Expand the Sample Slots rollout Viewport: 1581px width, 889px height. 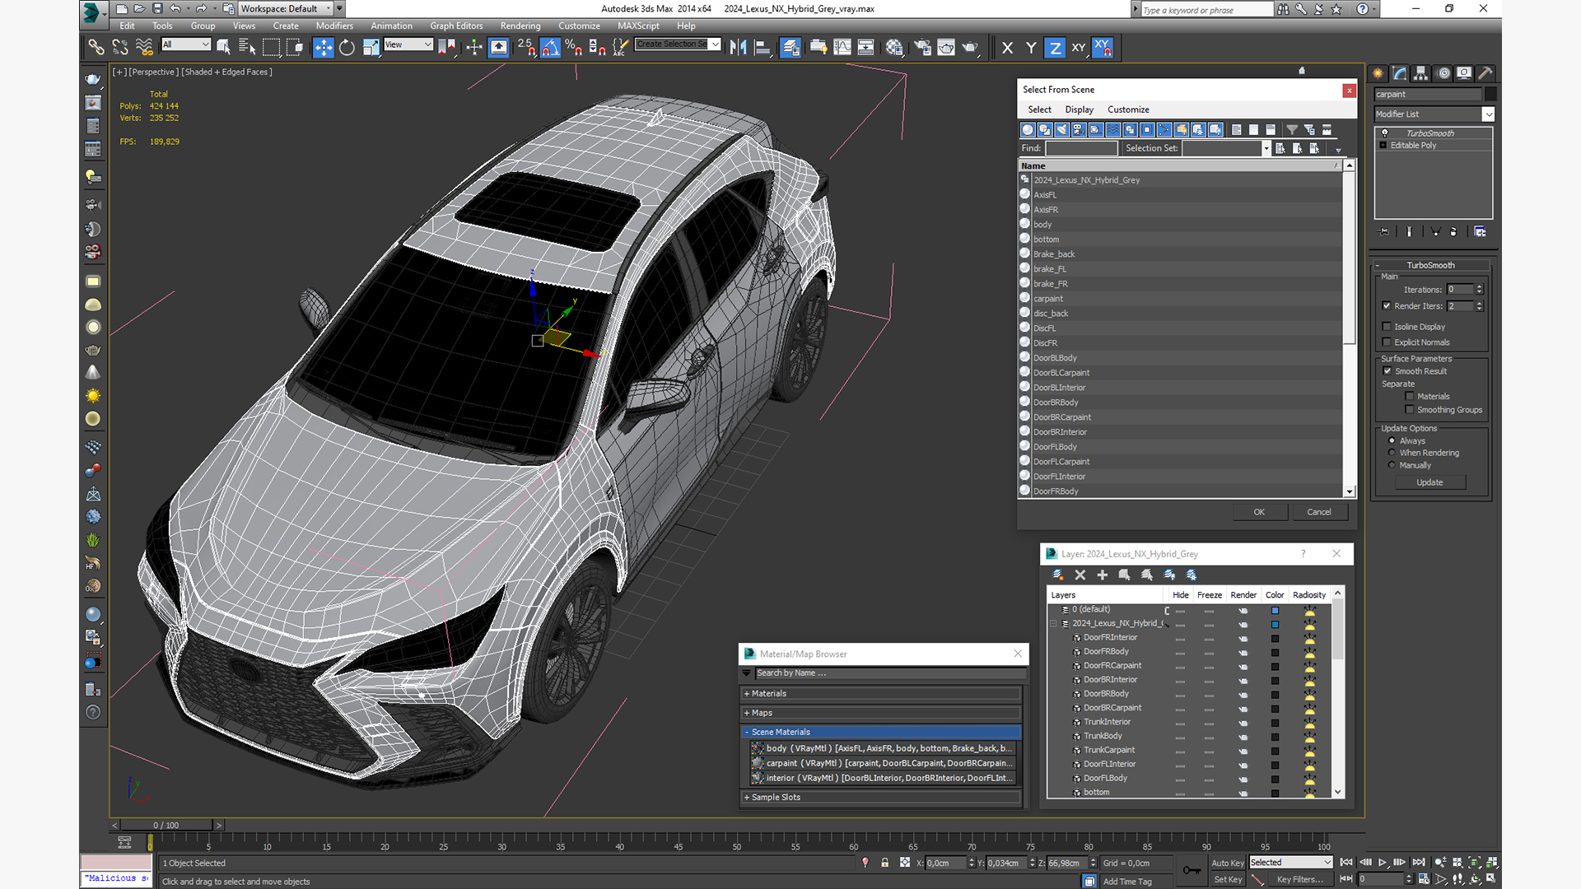coord(775,797)
